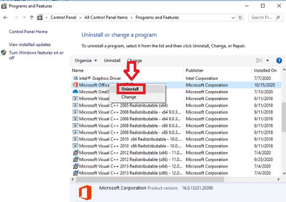
Task: Click Intel Corporation publisher cell
Action: [202, 78]
